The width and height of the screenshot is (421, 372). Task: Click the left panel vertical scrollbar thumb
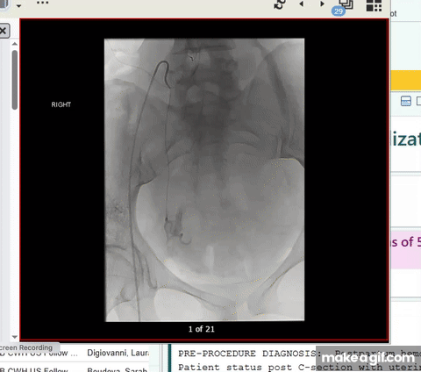click(15, 80)
